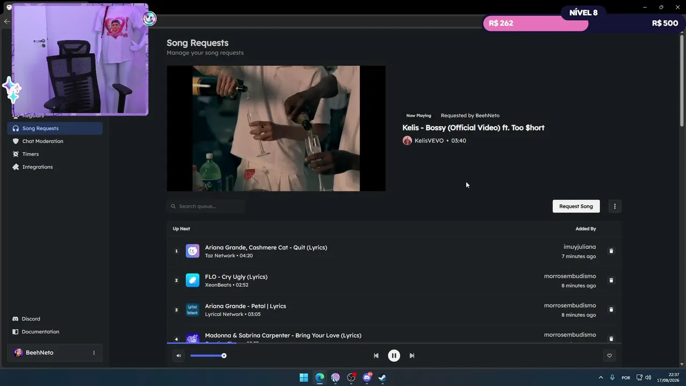This screenshot has width=686, height=386.
Task: Open the Integrations puzzle piece icon
Action: [x=16, y=167]
